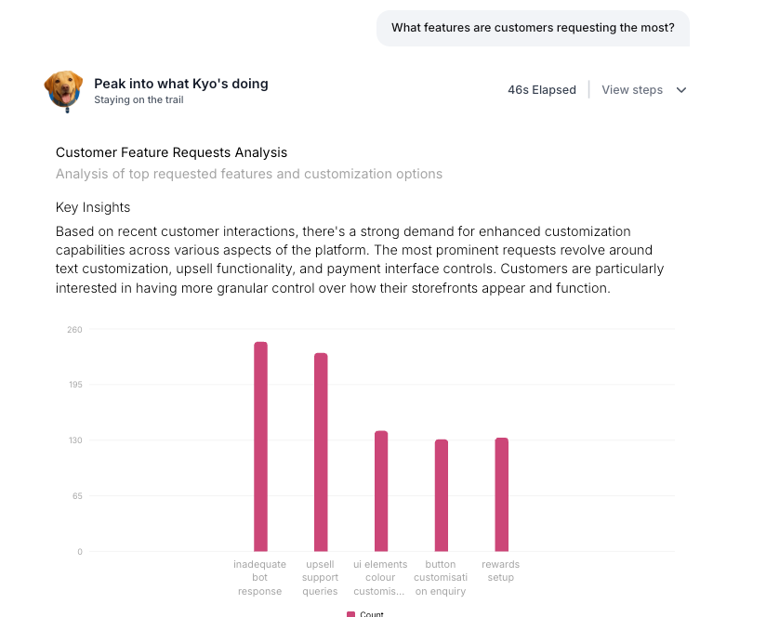Select the upsell support queries bar
This screenshot has height=617, width=766.
(x=320, y=451)
